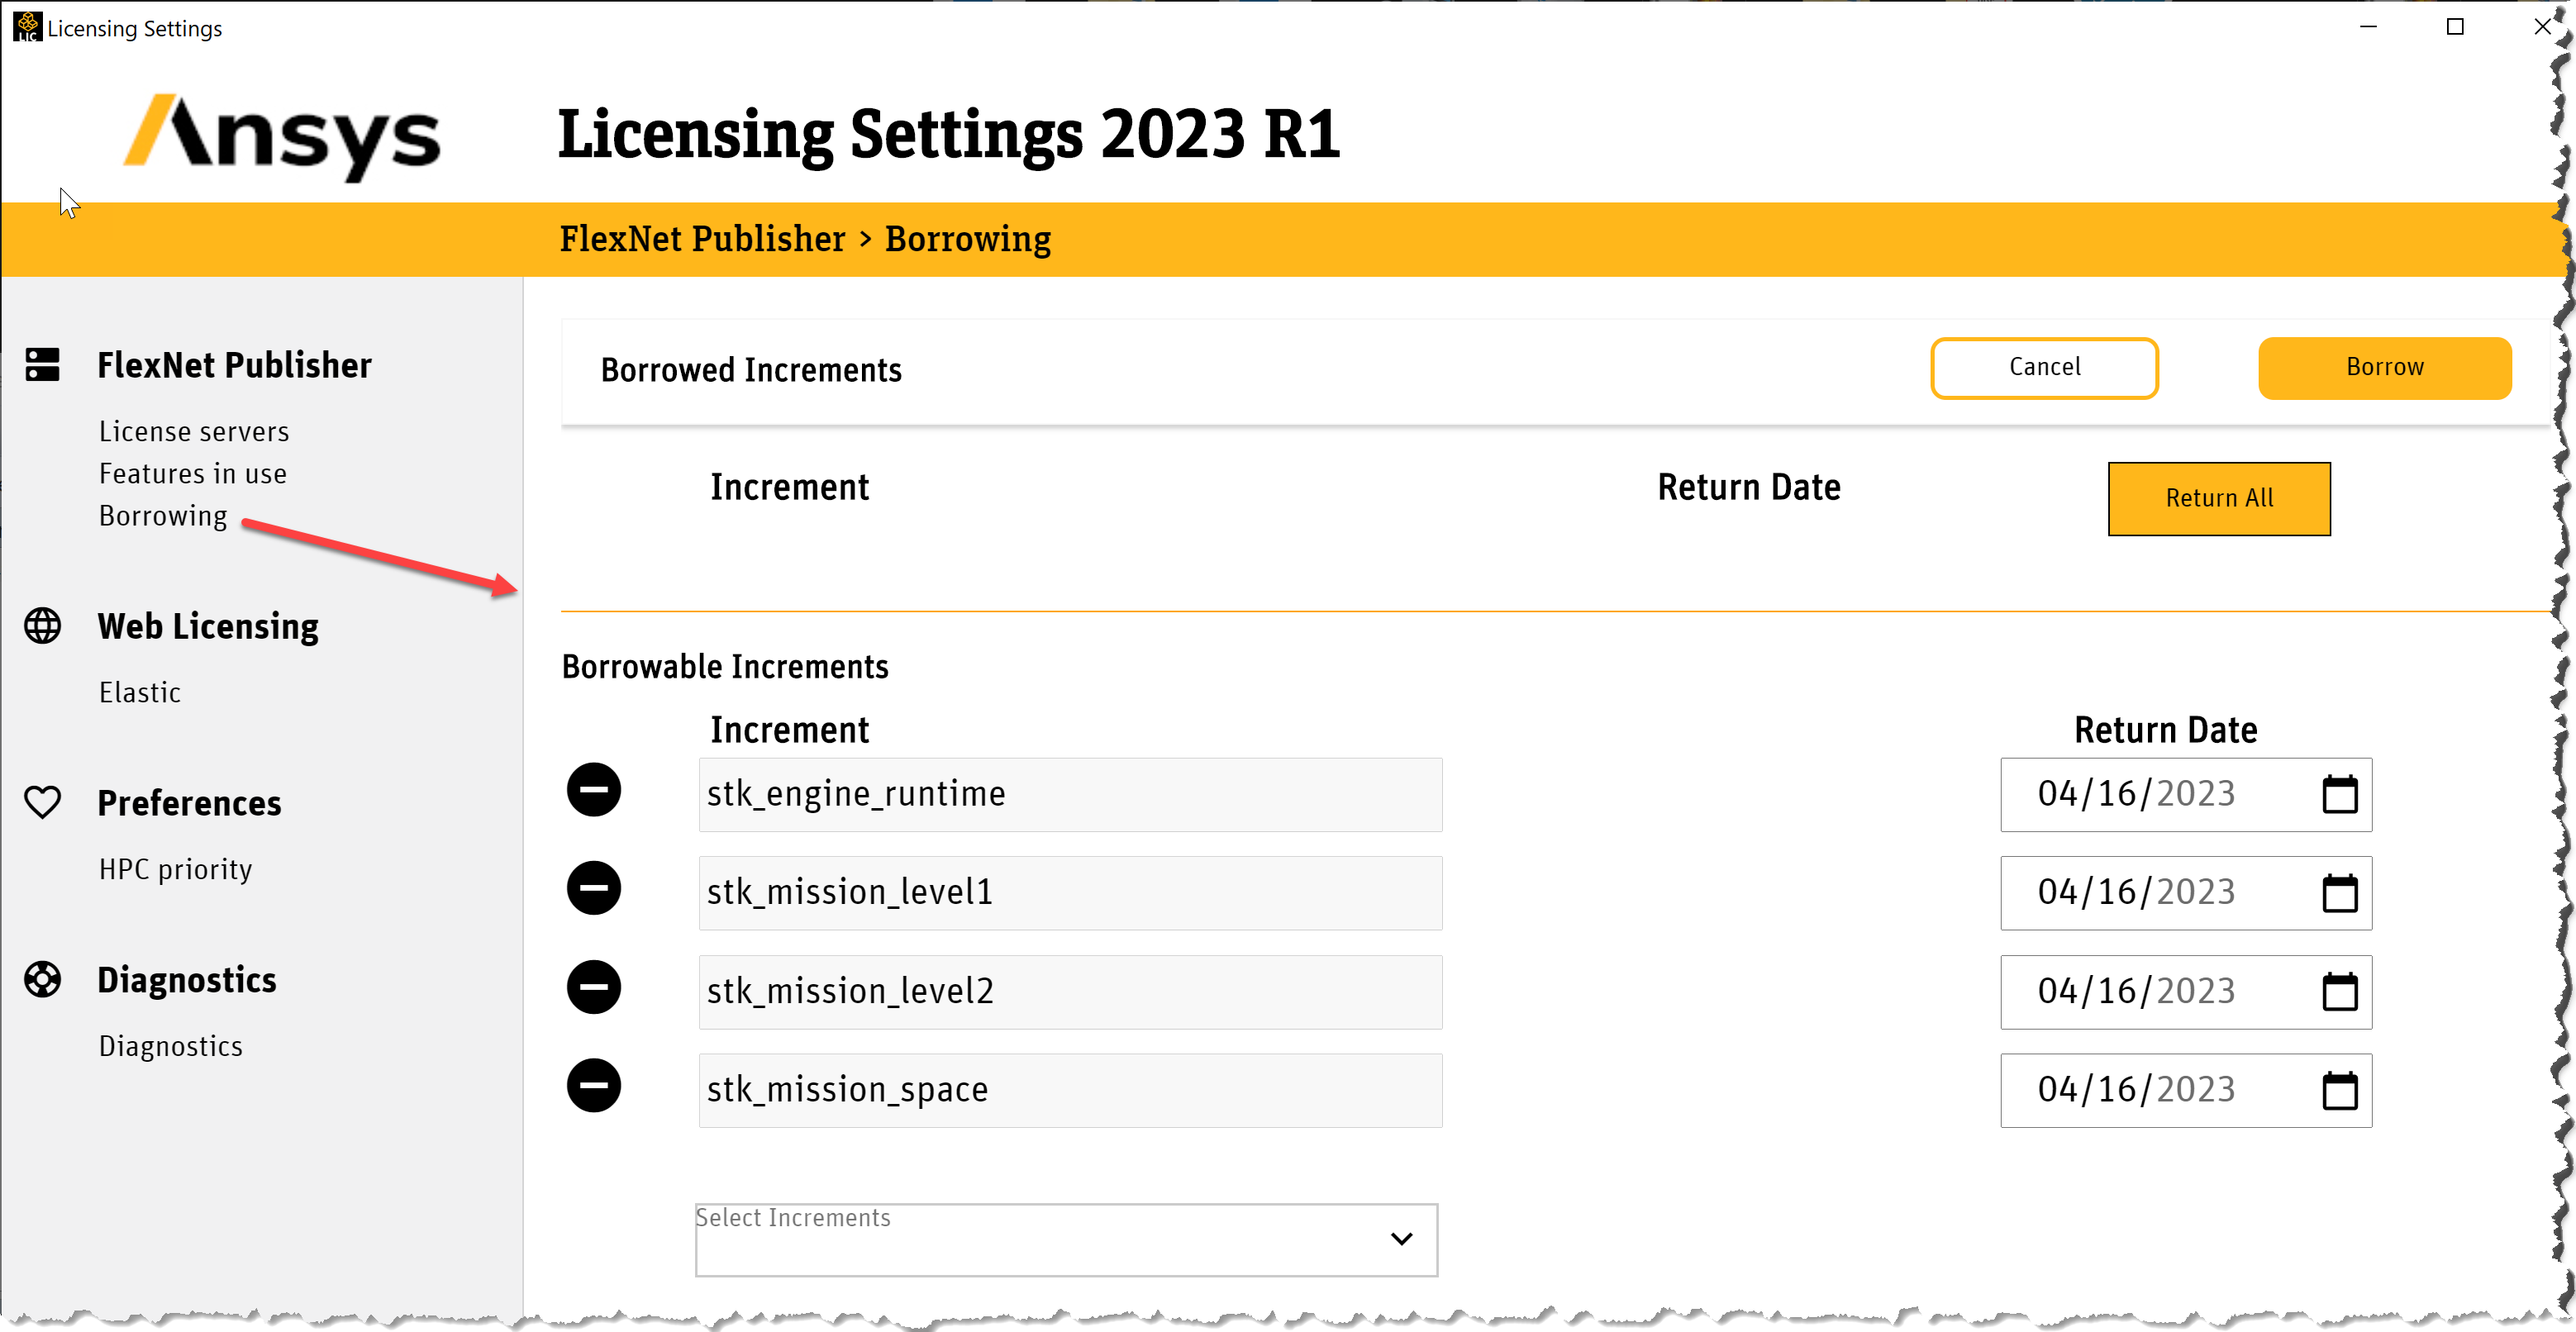2576x1332 pixels.
Task: Open HPC priority preferences
Action: coord(175,869)
